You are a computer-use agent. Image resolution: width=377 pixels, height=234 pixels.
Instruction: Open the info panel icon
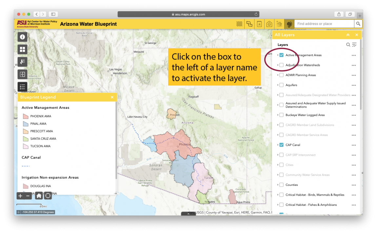point(22,37)
